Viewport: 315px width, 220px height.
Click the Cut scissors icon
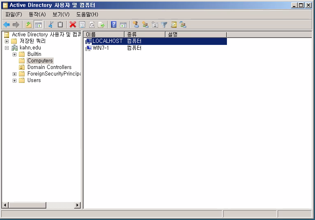tap(51, 25)
